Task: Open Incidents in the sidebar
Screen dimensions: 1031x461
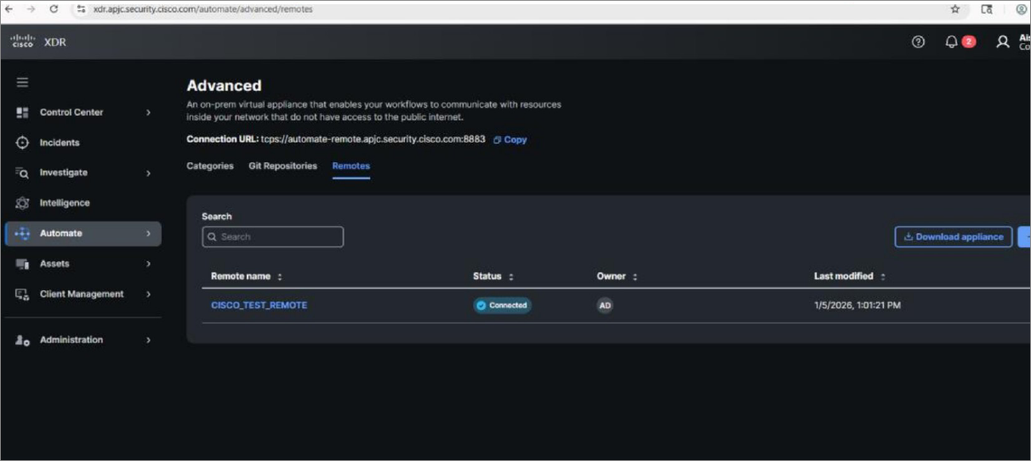Action: [60, 143]
